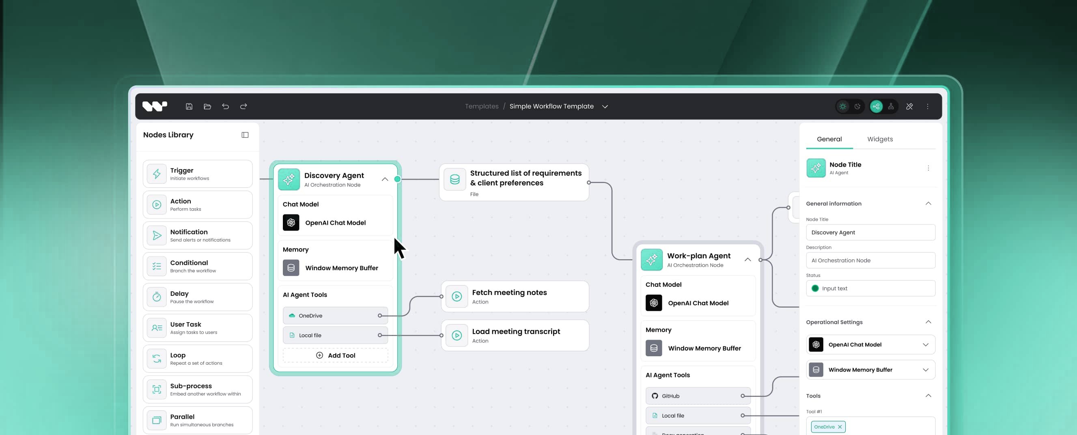
Task: Collapse the Tools section chevron
Action: point(928,396)
